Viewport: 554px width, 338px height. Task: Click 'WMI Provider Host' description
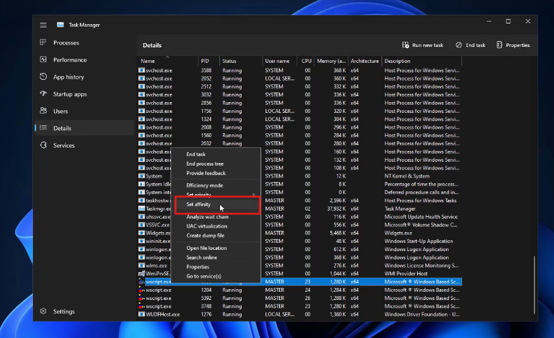(x=406, y=274)
